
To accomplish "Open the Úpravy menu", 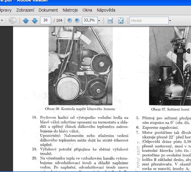I will point(5,10).
